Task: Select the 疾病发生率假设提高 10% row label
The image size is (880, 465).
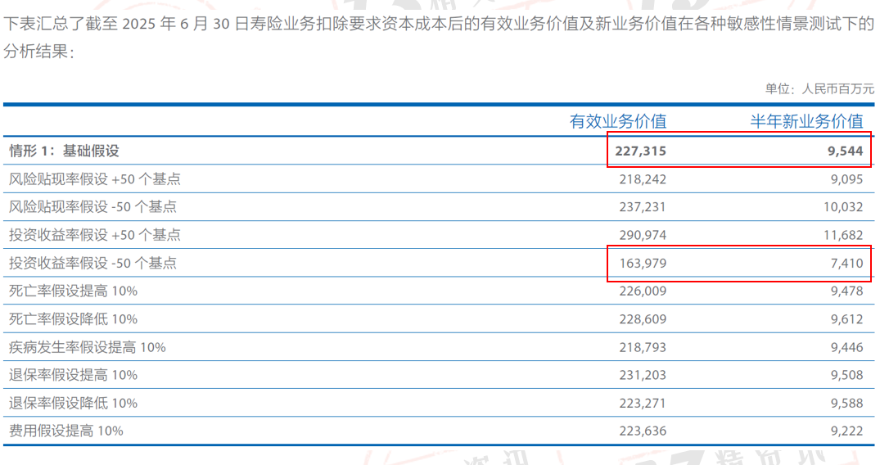Action: [87, 347]
